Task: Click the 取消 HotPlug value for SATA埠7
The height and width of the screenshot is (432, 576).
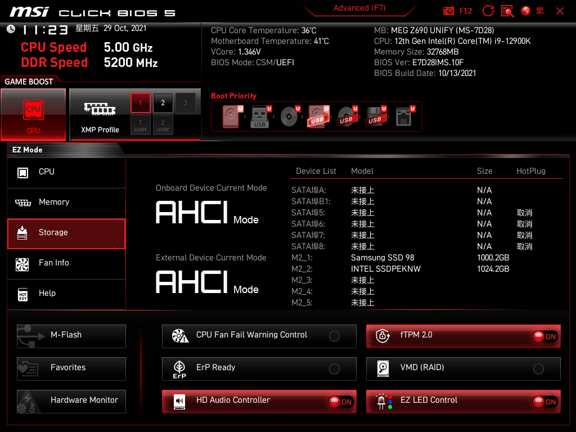Action: pos(524,235)
